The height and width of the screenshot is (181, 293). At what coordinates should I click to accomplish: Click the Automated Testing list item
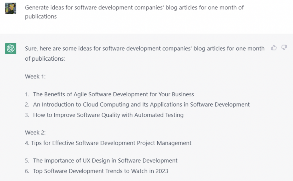[108, 115]
